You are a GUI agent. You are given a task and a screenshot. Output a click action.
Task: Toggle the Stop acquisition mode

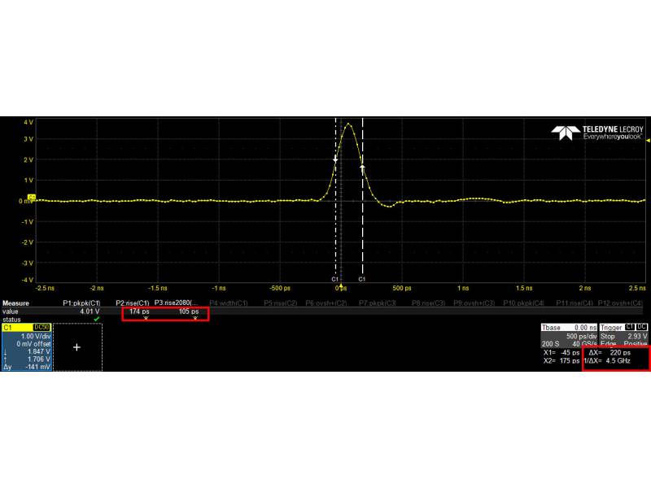point(607,337)
